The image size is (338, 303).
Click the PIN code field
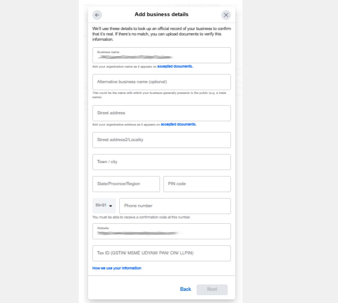(197, 184)
